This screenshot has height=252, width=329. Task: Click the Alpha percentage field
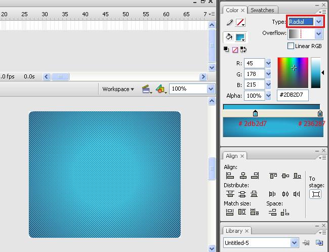point(254,96)
